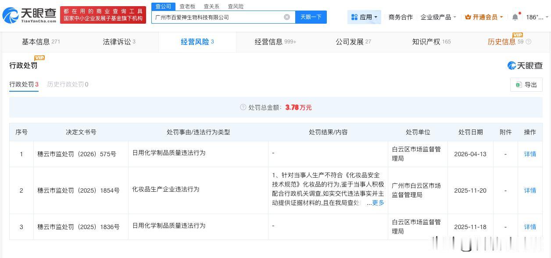Expand the 企业级产品 dropdown

click(438, 17)
